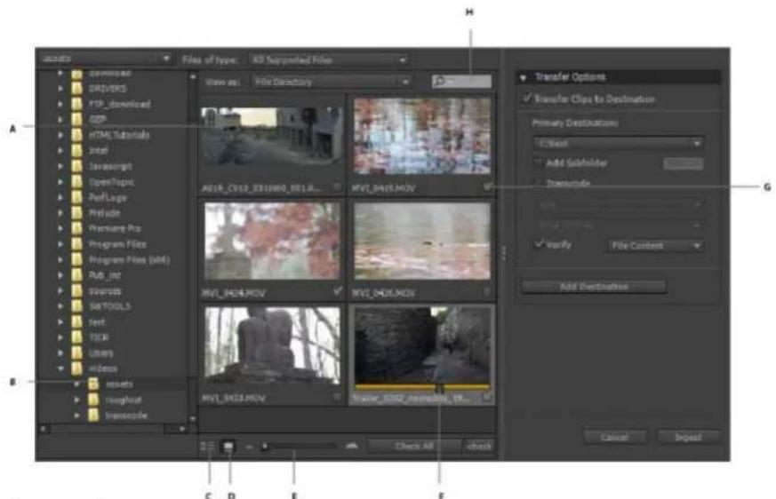Open the Primary Destination dropdown

pyautogui.click(x=618, y=144)
